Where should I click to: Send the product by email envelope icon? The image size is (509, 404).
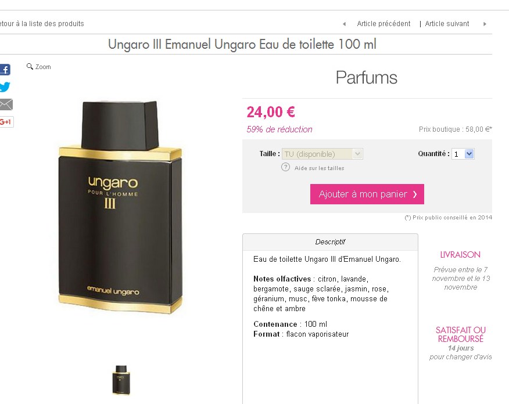tap(6, 104)
